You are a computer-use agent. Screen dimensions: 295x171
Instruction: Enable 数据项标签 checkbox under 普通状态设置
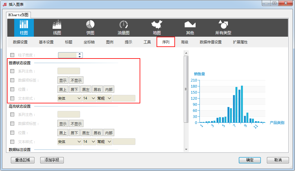tap(12, 80)
